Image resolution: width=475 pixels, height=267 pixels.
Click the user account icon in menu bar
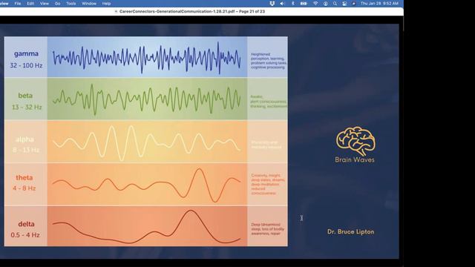coord(325,4)
